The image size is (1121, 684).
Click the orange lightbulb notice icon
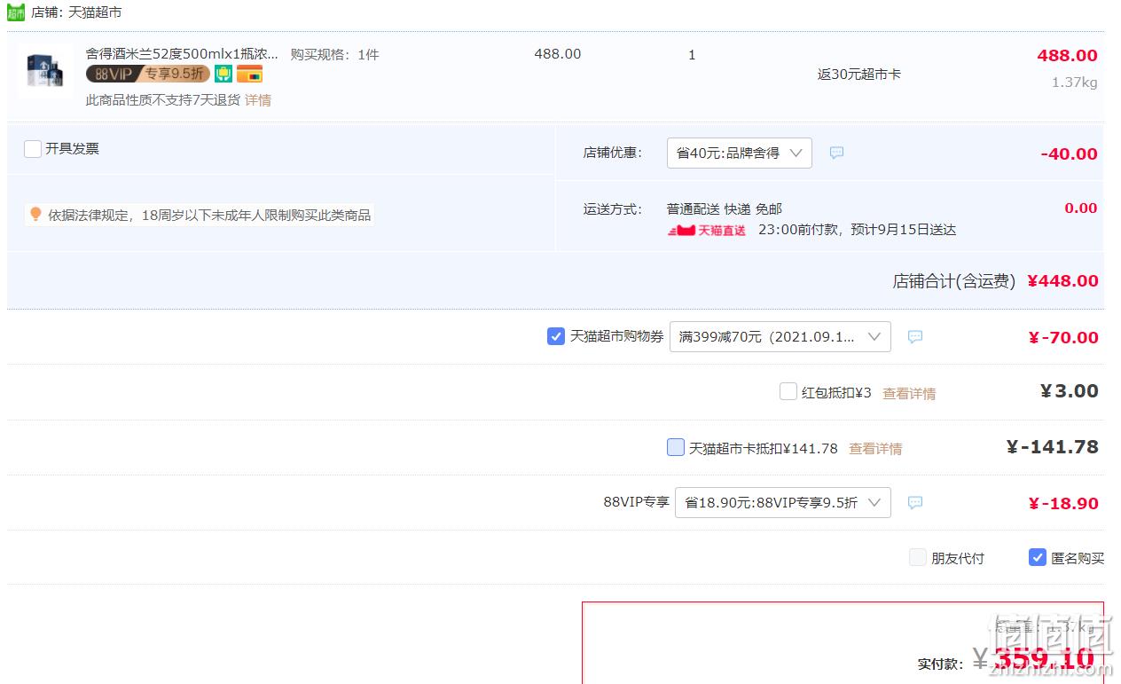35,214
